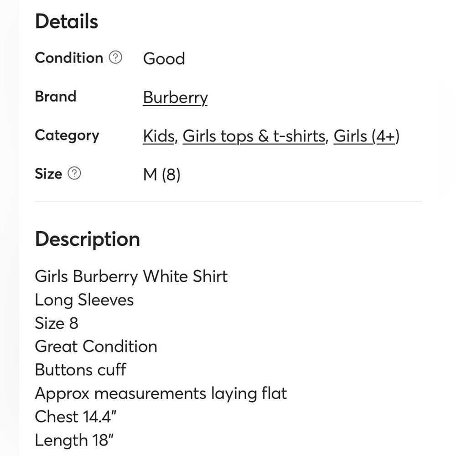Click the Chest 14.4″ measurement line

point(76,416)
